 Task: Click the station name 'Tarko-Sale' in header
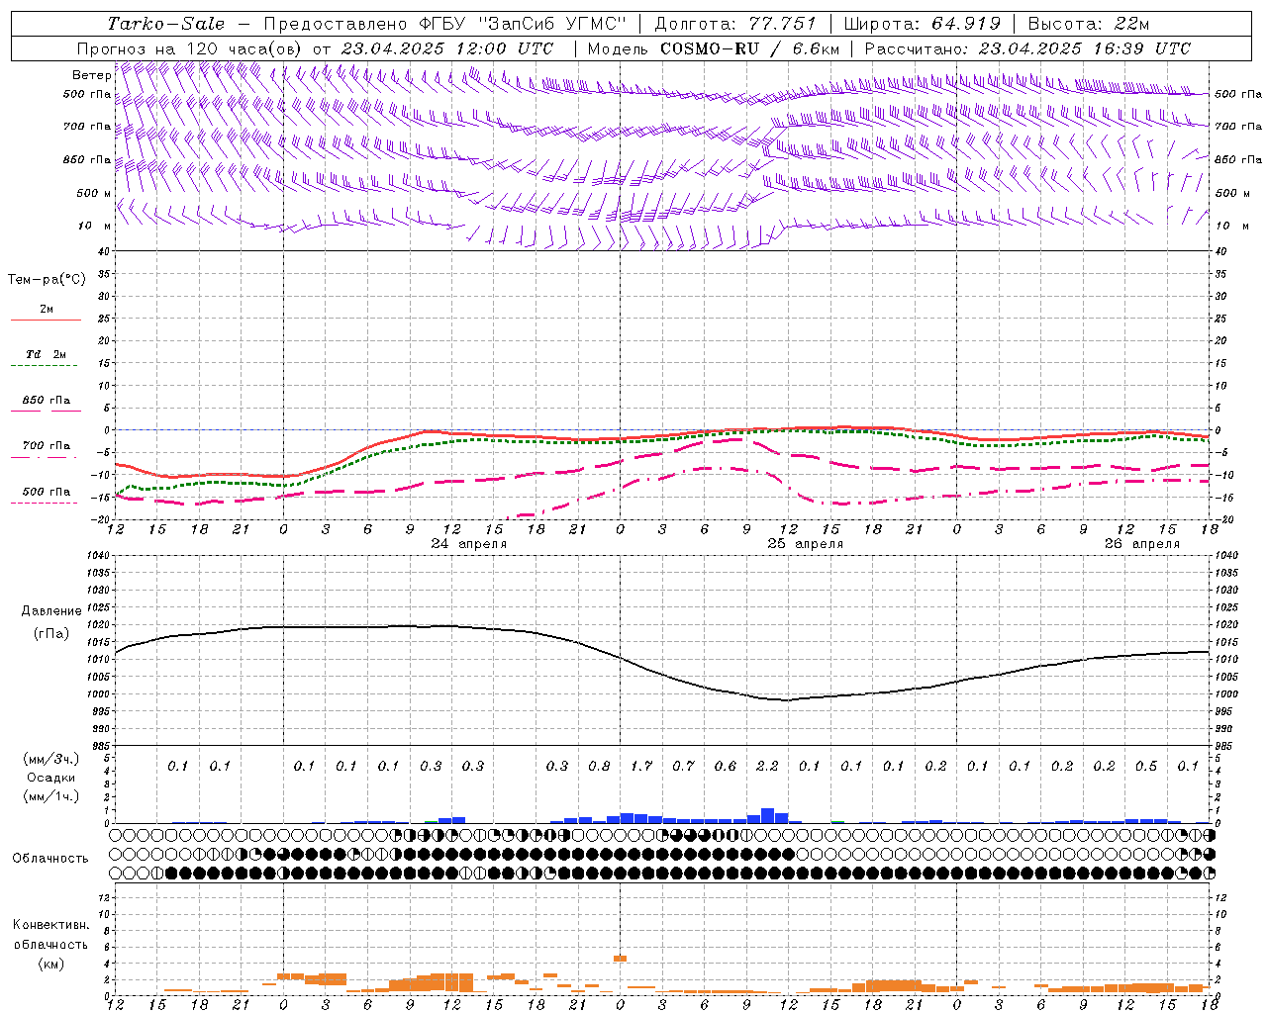(165, 24)
